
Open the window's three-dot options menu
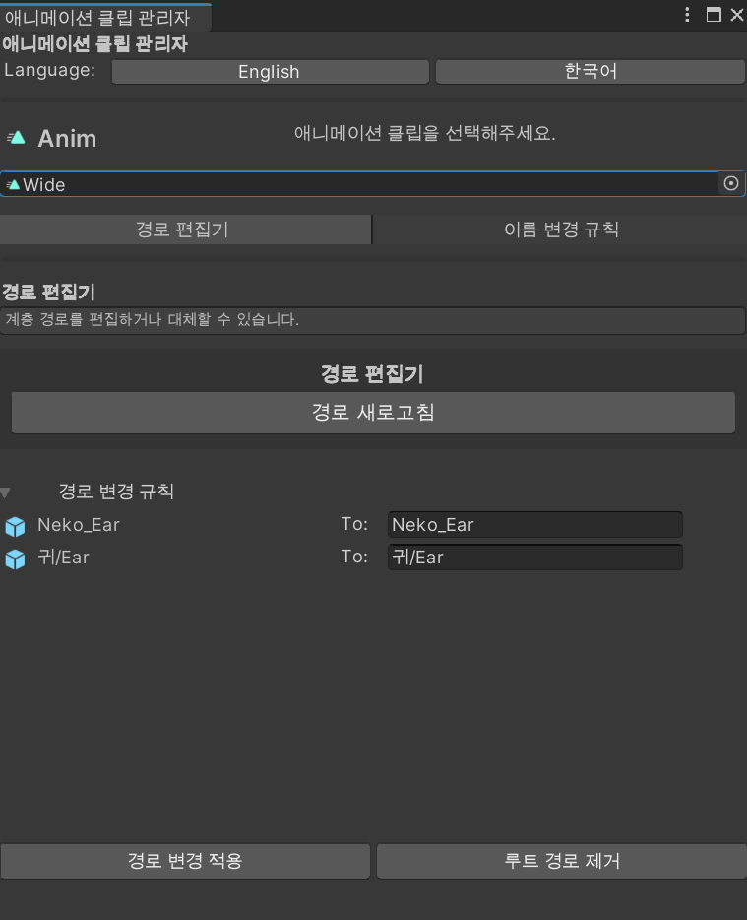point(687,15)
